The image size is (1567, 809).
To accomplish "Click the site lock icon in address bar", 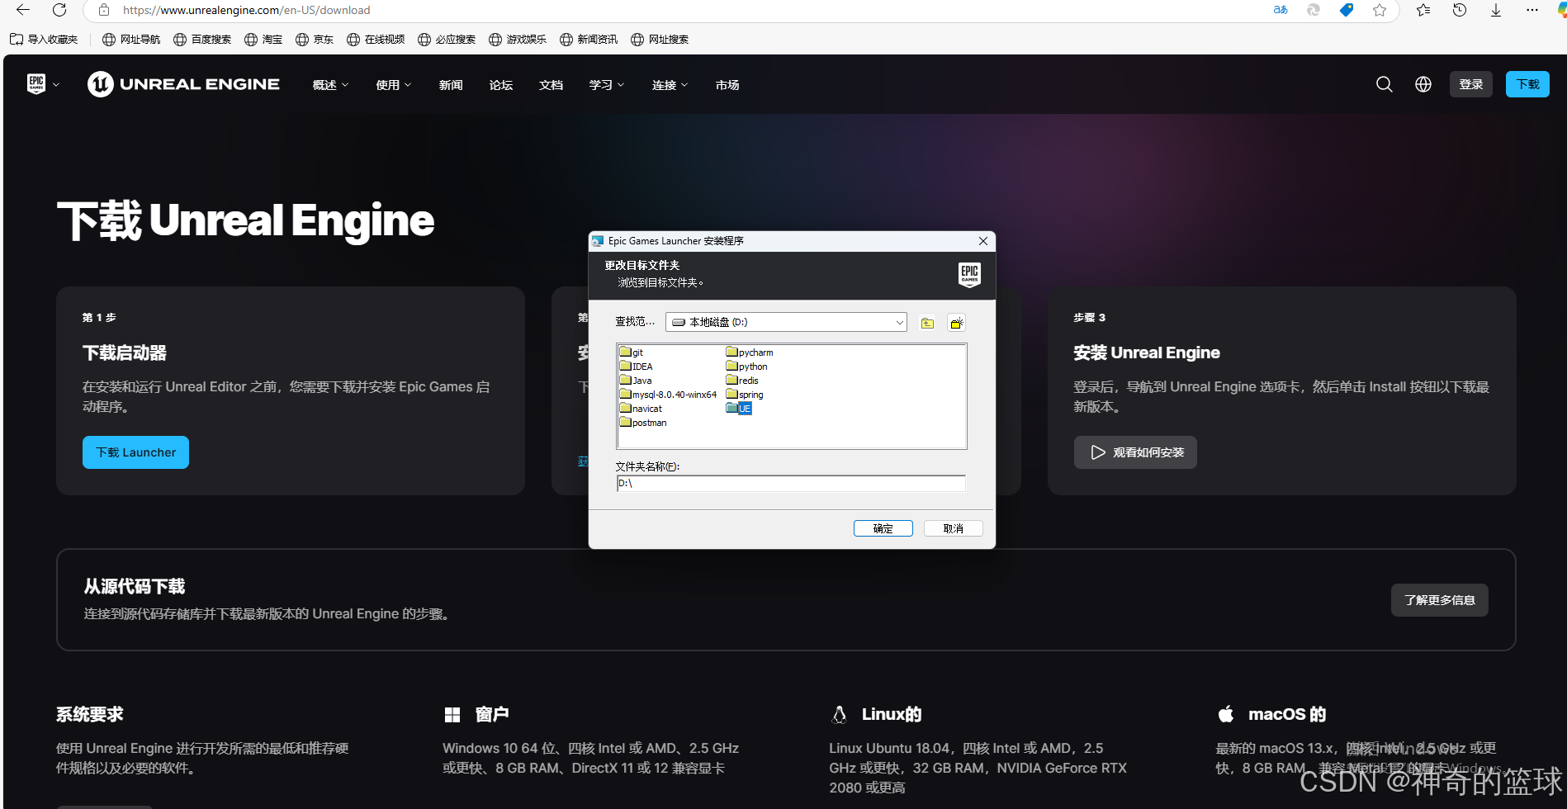I will pos(104,10).
